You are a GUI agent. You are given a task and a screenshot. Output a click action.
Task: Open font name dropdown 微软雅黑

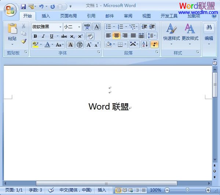pyautogui.click(x=60, y=27)
